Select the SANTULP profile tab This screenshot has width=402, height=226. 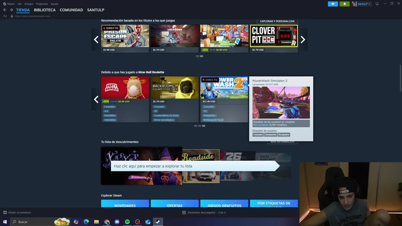pyautogui.click(x=95, y=10)
